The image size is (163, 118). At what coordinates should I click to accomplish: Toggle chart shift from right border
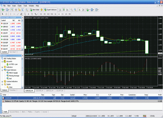point(83,10)
